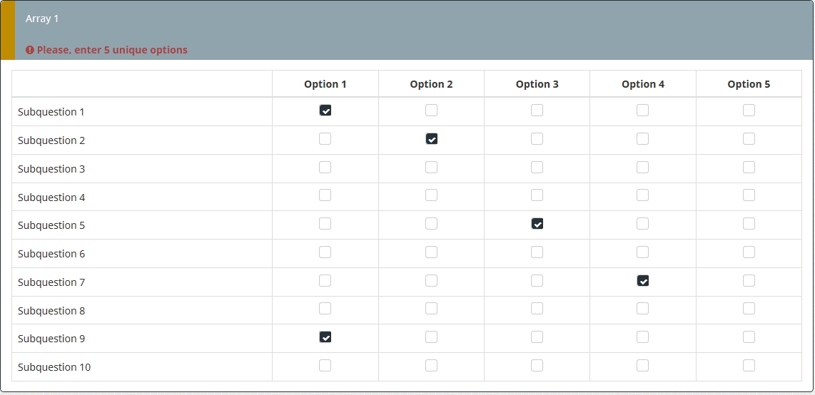The height and width of the screenshot is (395, 815).
Task: Uncheck Subquestion 7 Option 4 checkbox
Action: click(x=643, y=281)
